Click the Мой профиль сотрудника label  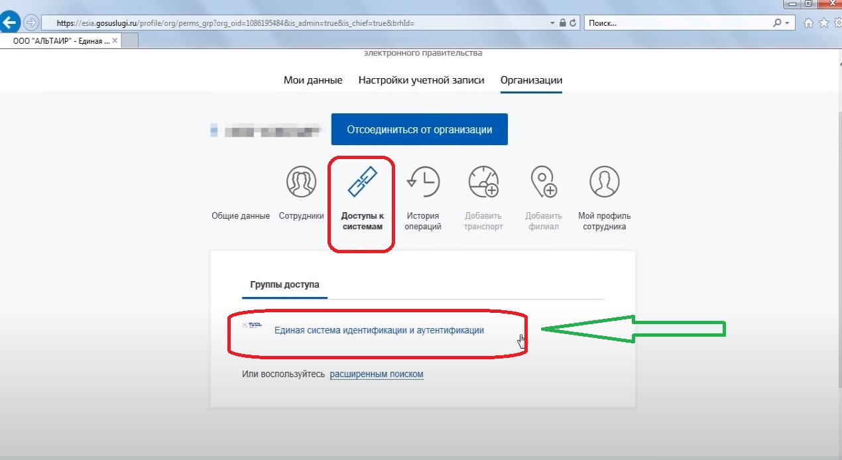(605, 221)
